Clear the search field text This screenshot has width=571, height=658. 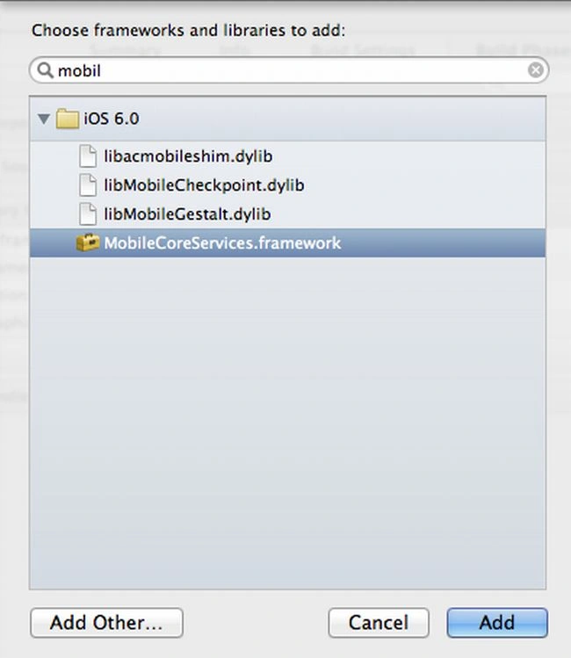[535, 70]
